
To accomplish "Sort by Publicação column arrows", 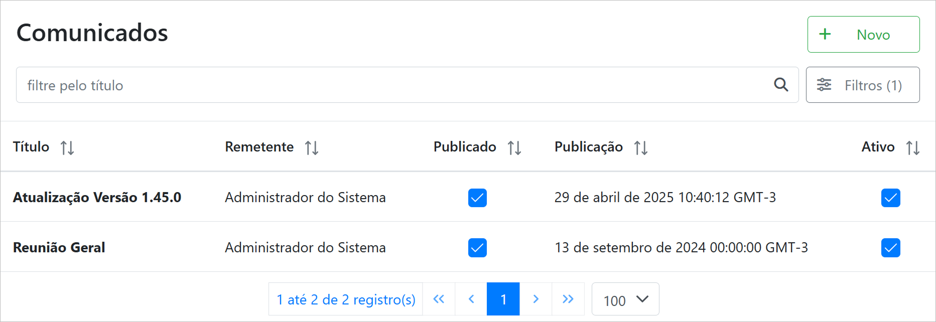I will tap(641, 148).
